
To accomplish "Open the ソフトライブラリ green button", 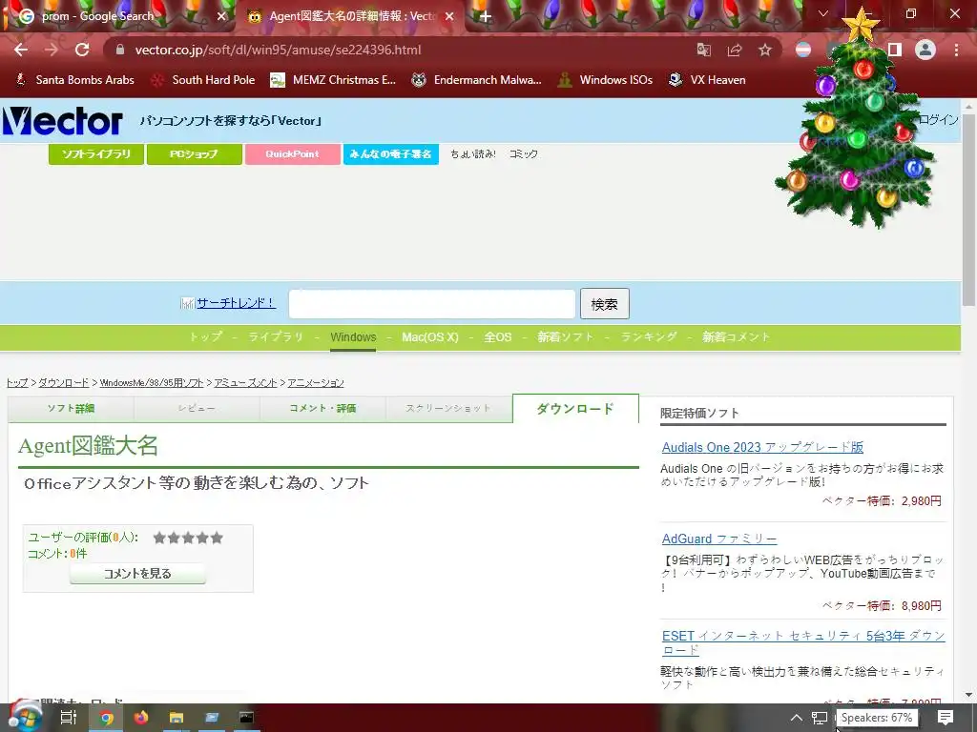I will pyautogui.click(x=96, y=153).
